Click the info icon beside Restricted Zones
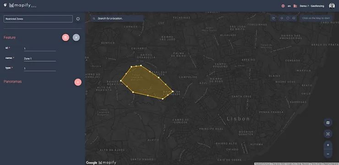The width and height of the screenshot is (339, 165). (x=78, y=19)
